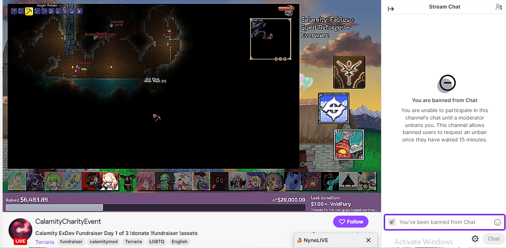Close the NyneLIVE popup

coord(368,240)
